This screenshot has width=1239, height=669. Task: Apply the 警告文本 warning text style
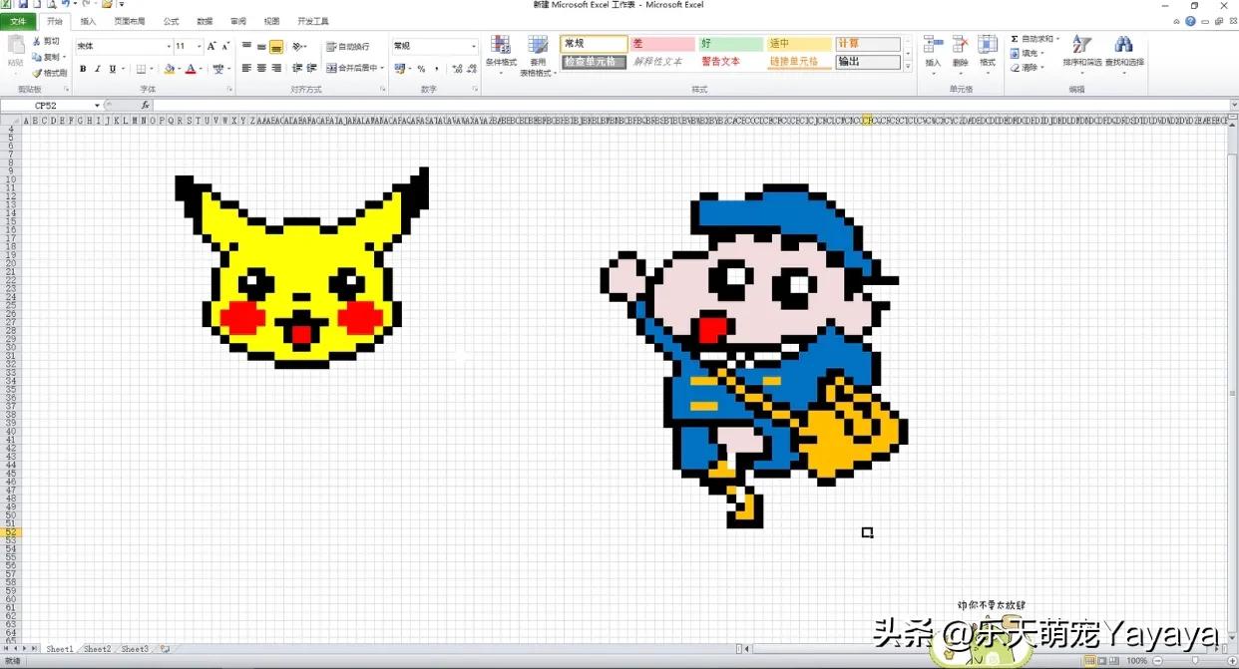(730, 62)
